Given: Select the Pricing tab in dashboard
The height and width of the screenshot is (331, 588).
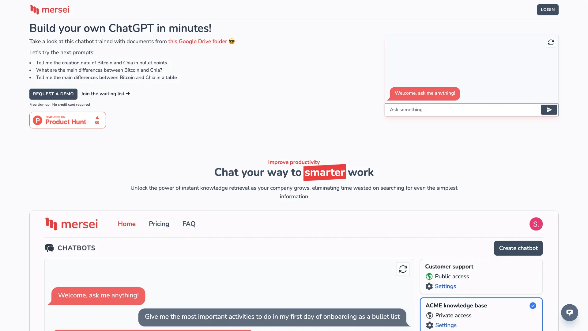Looking at the screenshot, I should (x=159, y=223).
